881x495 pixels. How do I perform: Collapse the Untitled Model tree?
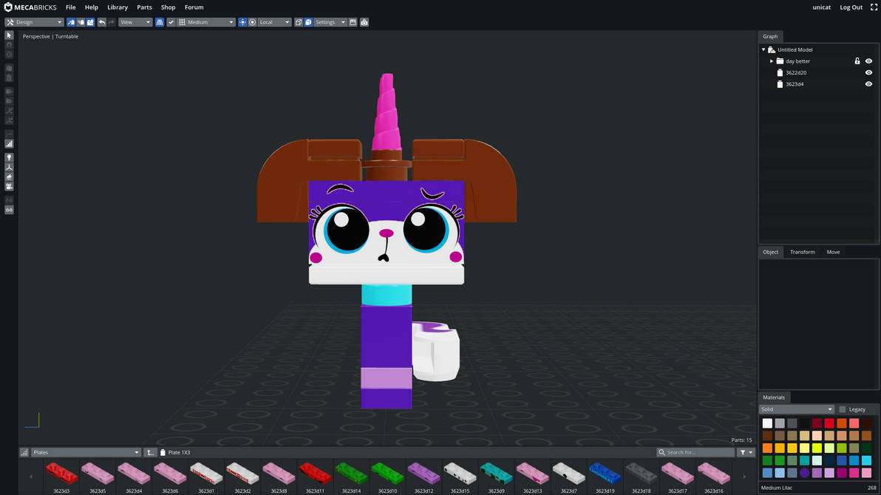tap(763, 49)
